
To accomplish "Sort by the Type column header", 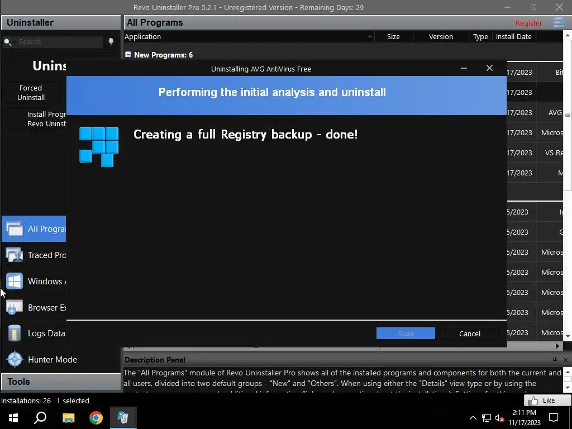I will point(480,36).
